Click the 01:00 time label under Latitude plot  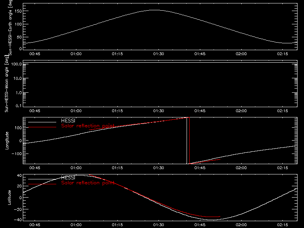[76, 225]
